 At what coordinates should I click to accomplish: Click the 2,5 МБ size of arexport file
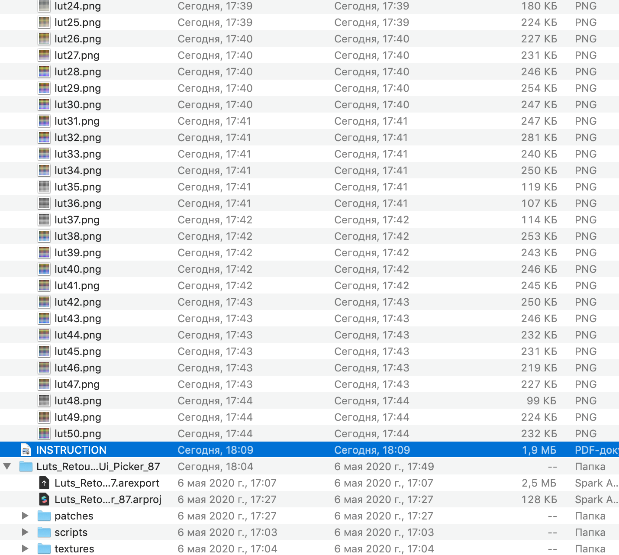coord(539,483)
